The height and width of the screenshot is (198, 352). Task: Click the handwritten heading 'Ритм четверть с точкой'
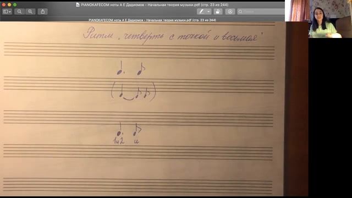pos(173,36)
